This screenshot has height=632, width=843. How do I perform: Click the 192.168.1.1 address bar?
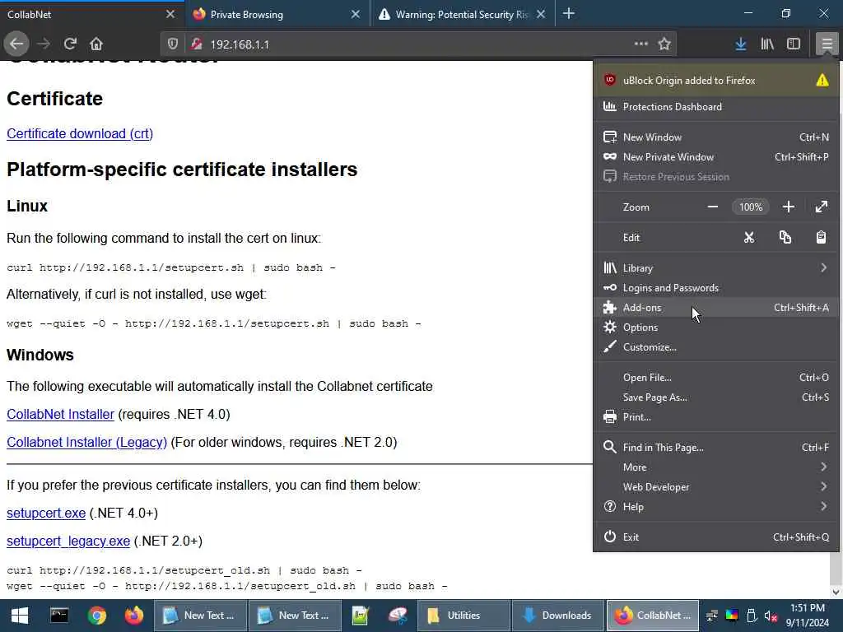(419, 44)
